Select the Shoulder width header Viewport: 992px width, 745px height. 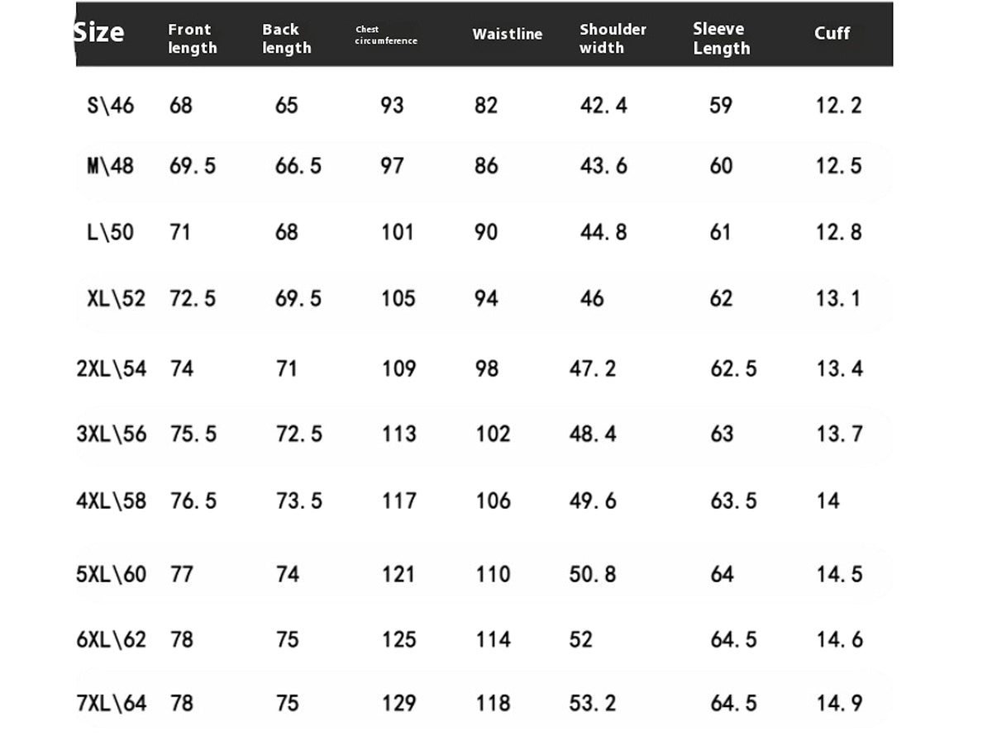pyautogui.click(x=613, y=38)
